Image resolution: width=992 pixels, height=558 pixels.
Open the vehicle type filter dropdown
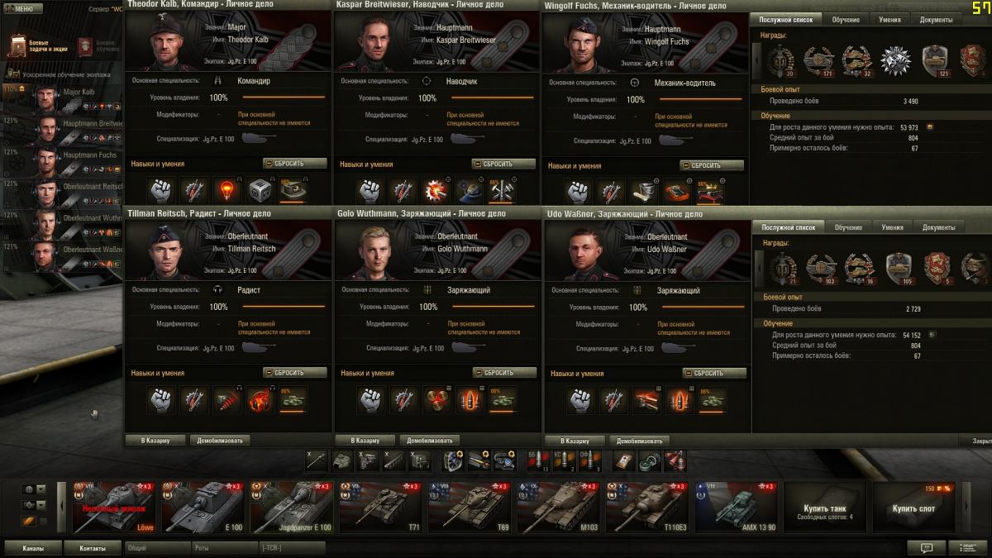[x=34, y=505]
